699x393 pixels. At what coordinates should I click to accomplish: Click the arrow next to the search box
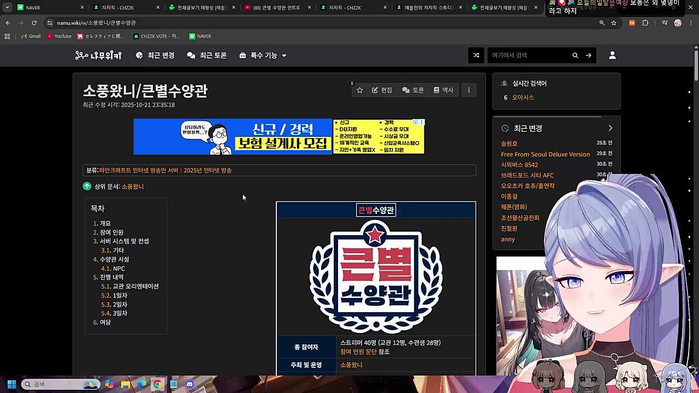[x=588, y=55]
